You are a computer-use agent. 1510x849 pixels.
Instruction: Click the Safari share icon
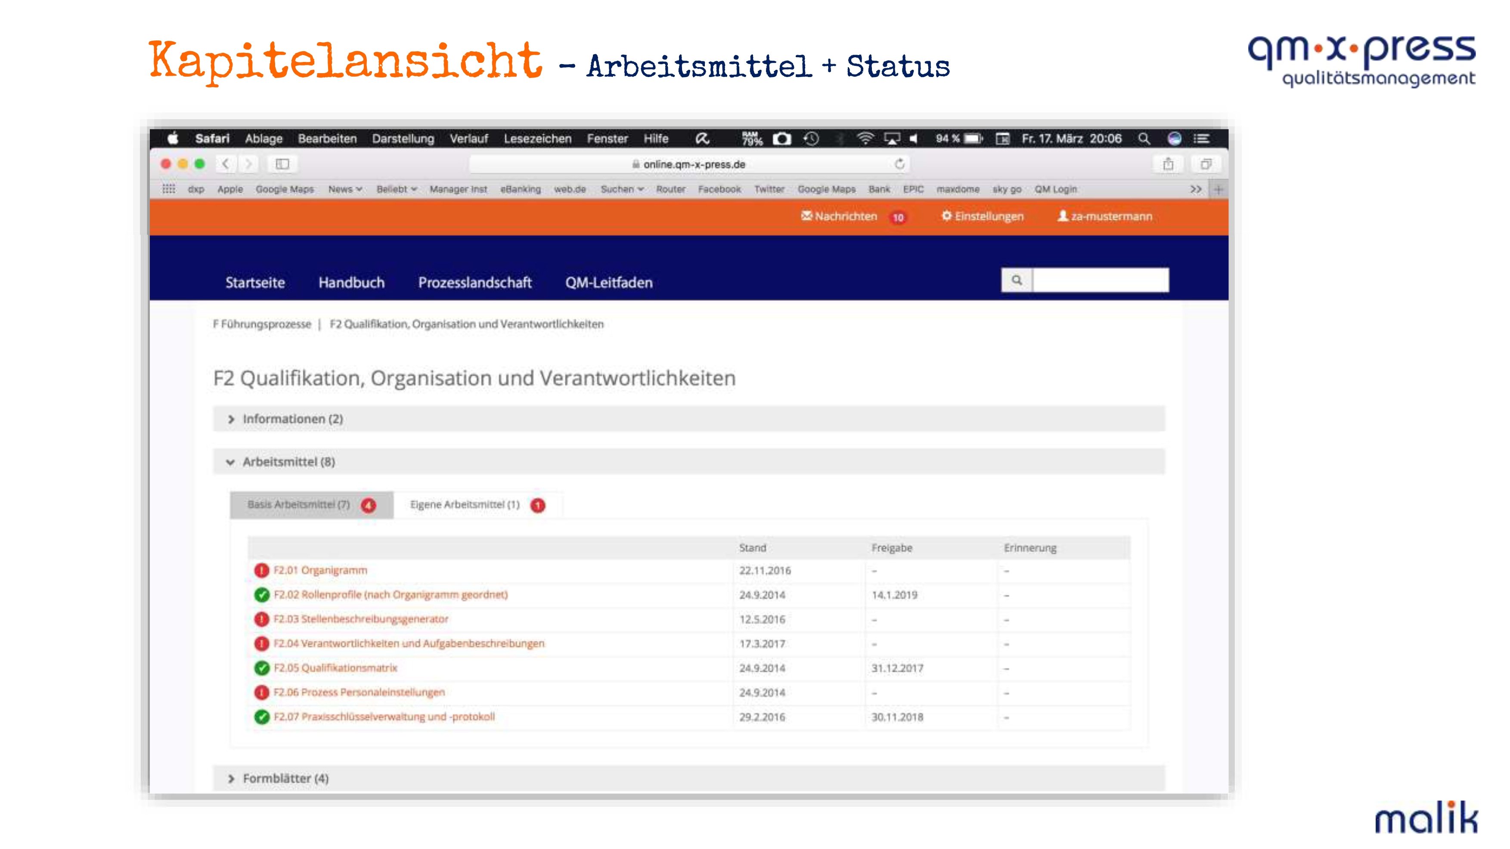pyautogui.click(x=1168, y=164)
